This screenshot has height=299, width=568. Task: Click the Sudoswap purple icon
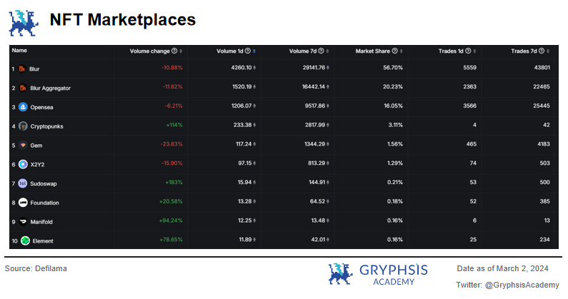tap(22, 183)
